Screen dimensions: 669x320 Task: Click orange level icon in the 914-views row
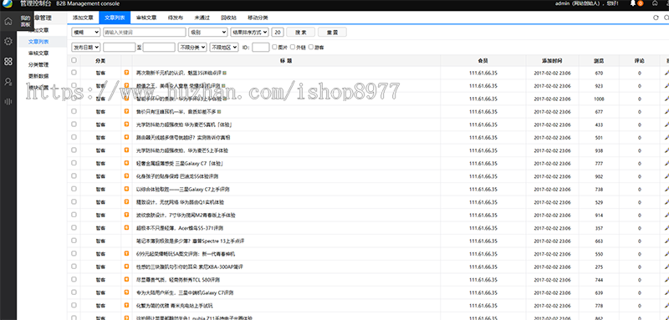[x=126, y=215]
